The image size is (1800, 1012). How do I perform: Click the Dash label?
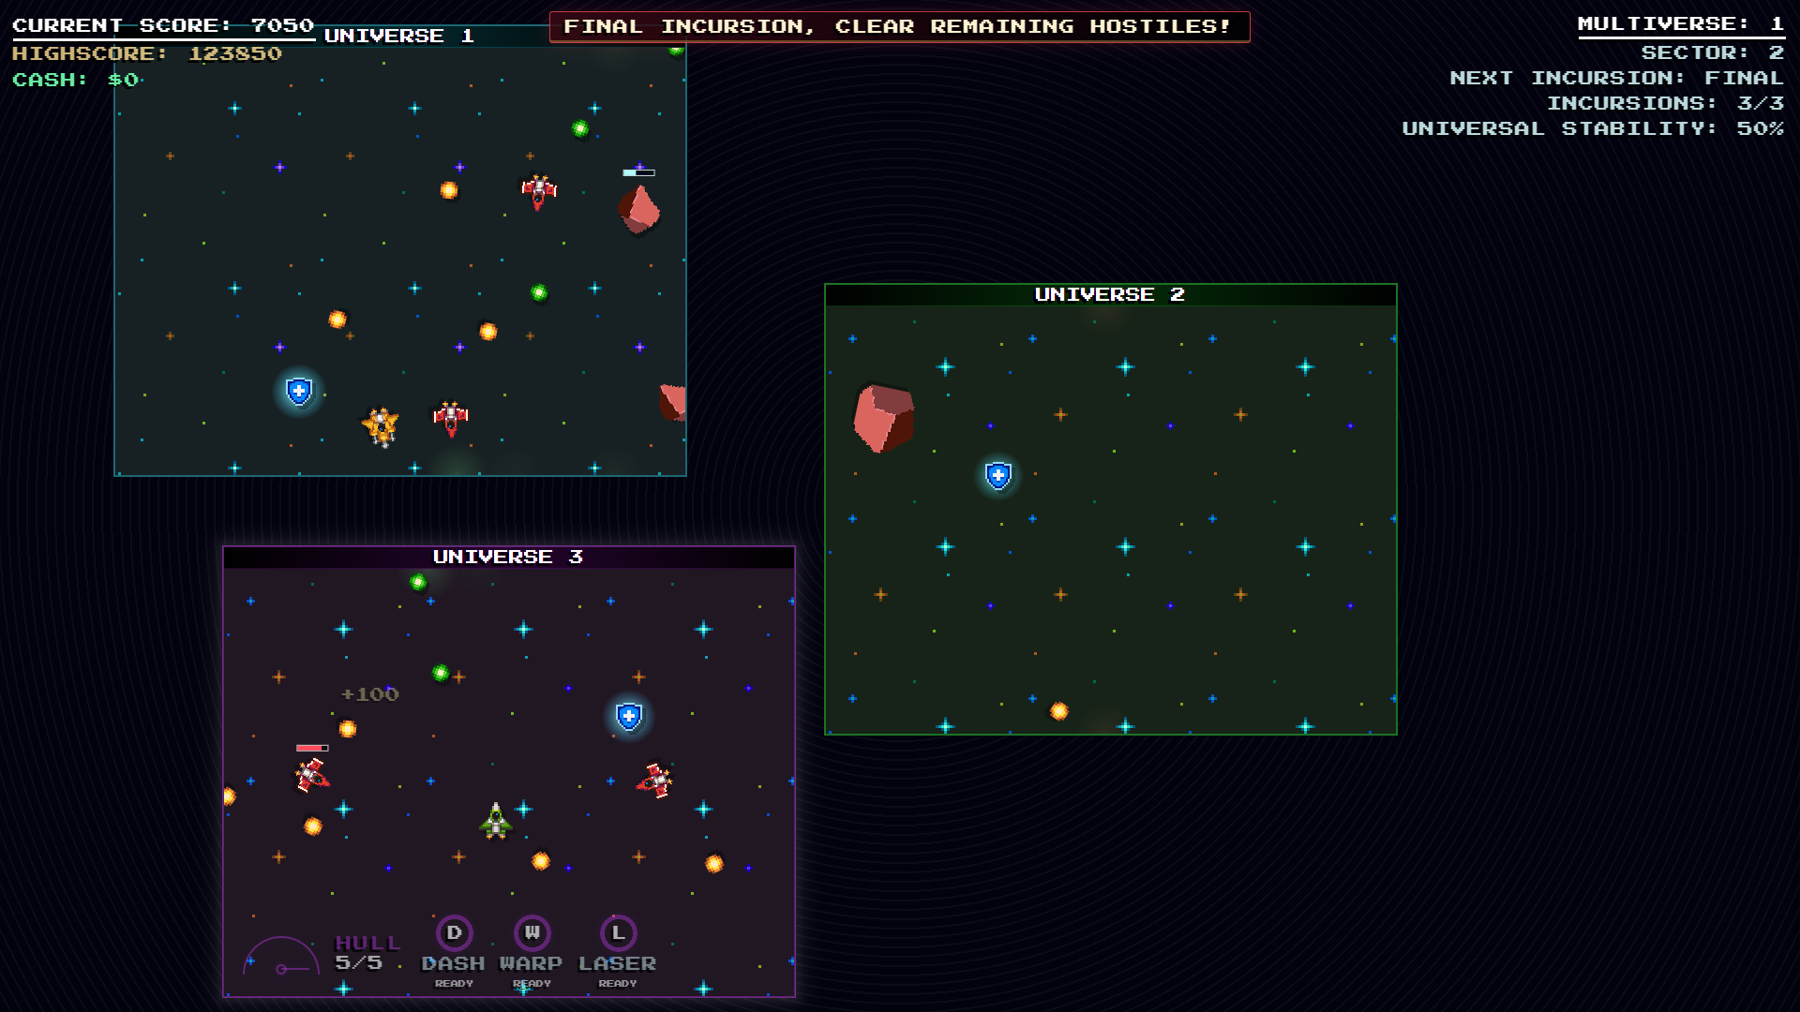[x=454, y=963]
